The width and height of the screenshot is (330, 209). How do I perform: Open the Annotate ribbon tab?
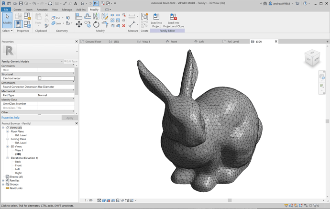42,10
